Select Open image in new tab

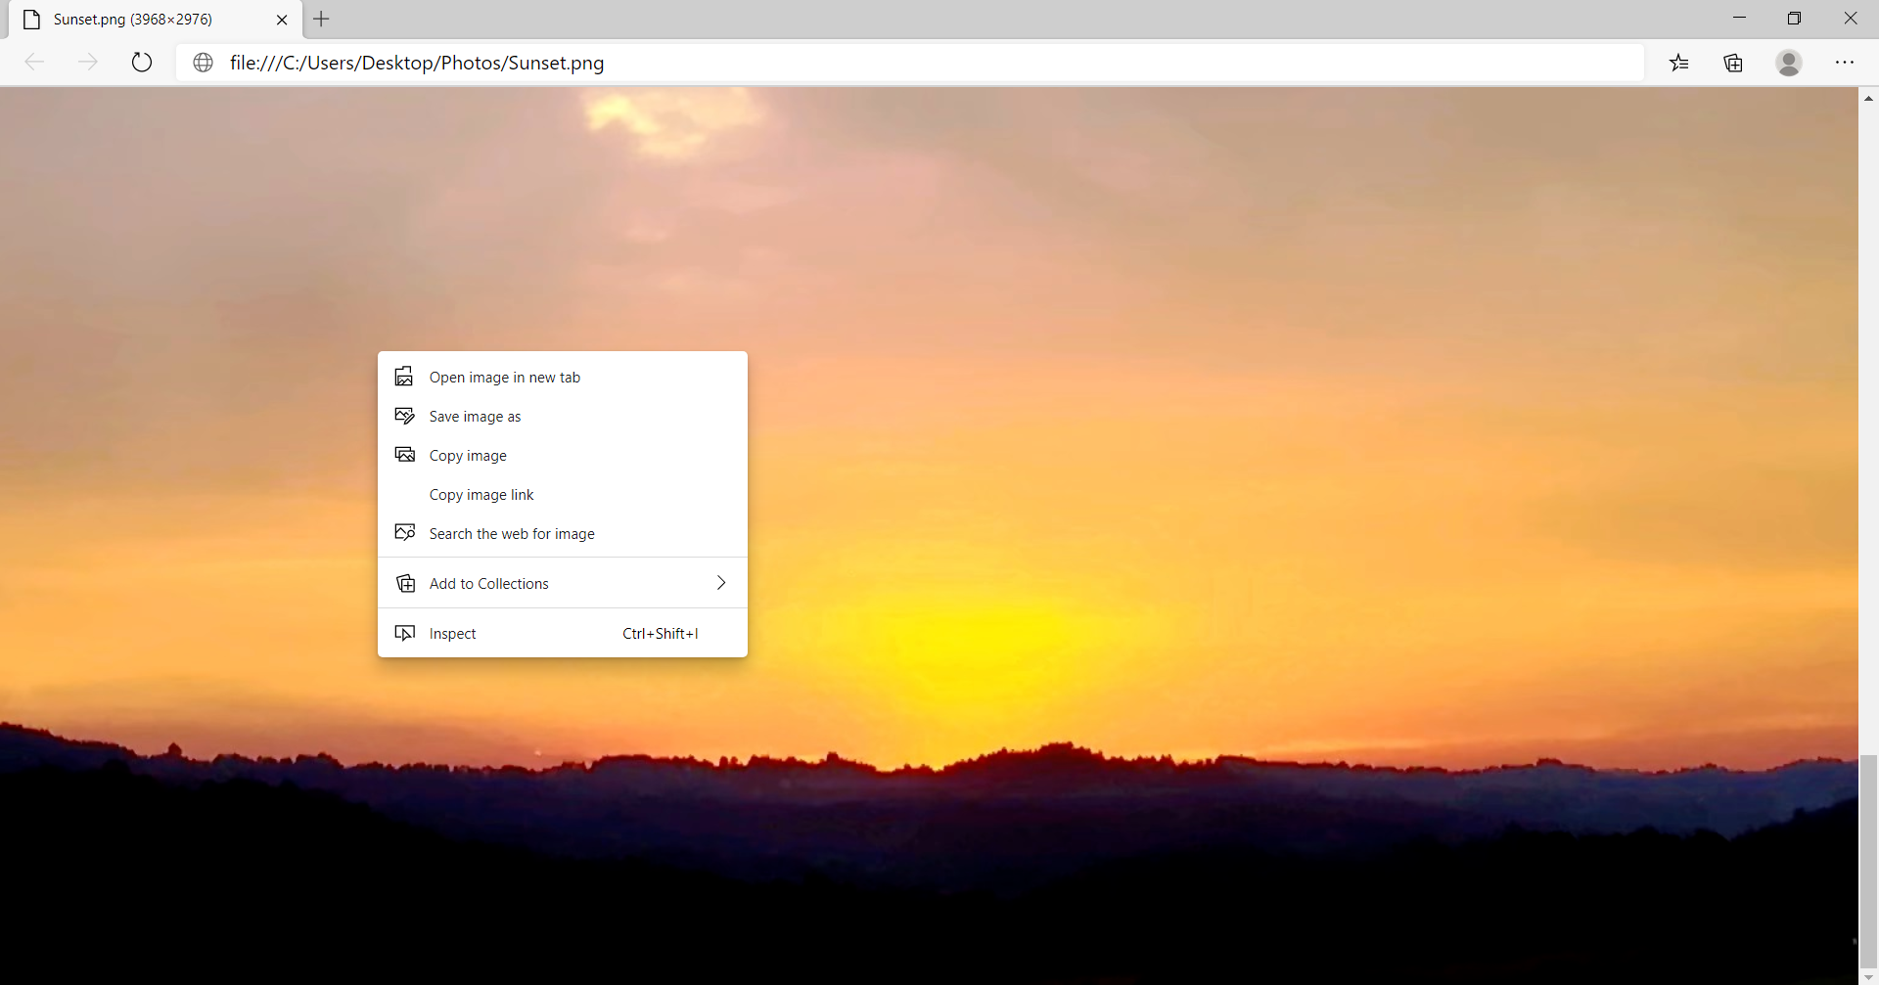[504, 378]
